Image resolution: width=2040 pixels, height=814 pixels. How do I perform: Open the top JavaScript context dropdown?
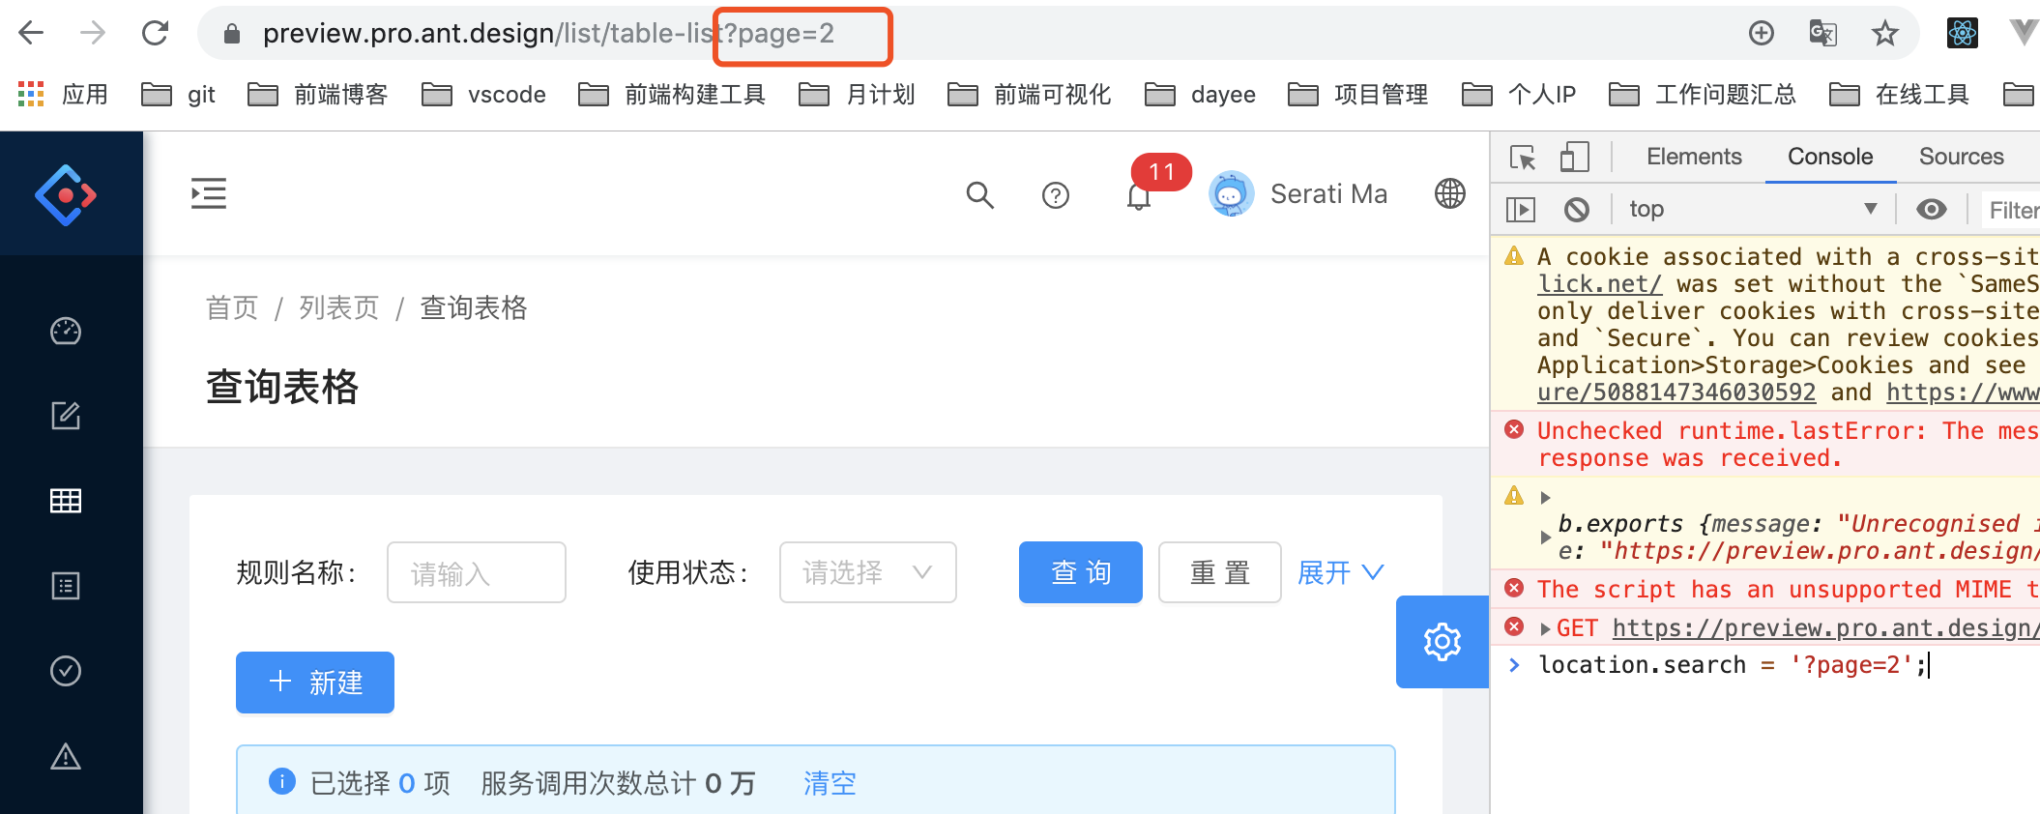tap(1752, 210)
